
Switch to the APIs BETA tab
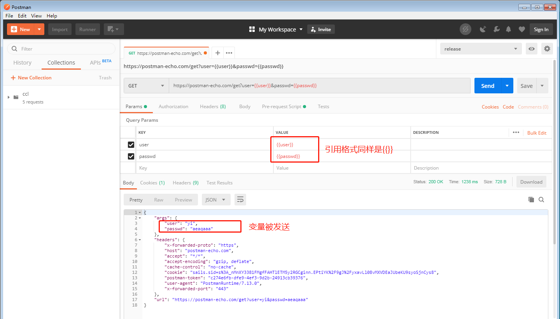tap(101, 62)
